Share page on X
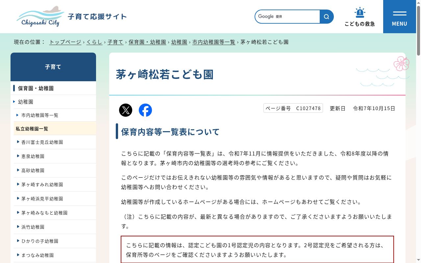The height and width of the screenshot is (263, 421). 126,110
